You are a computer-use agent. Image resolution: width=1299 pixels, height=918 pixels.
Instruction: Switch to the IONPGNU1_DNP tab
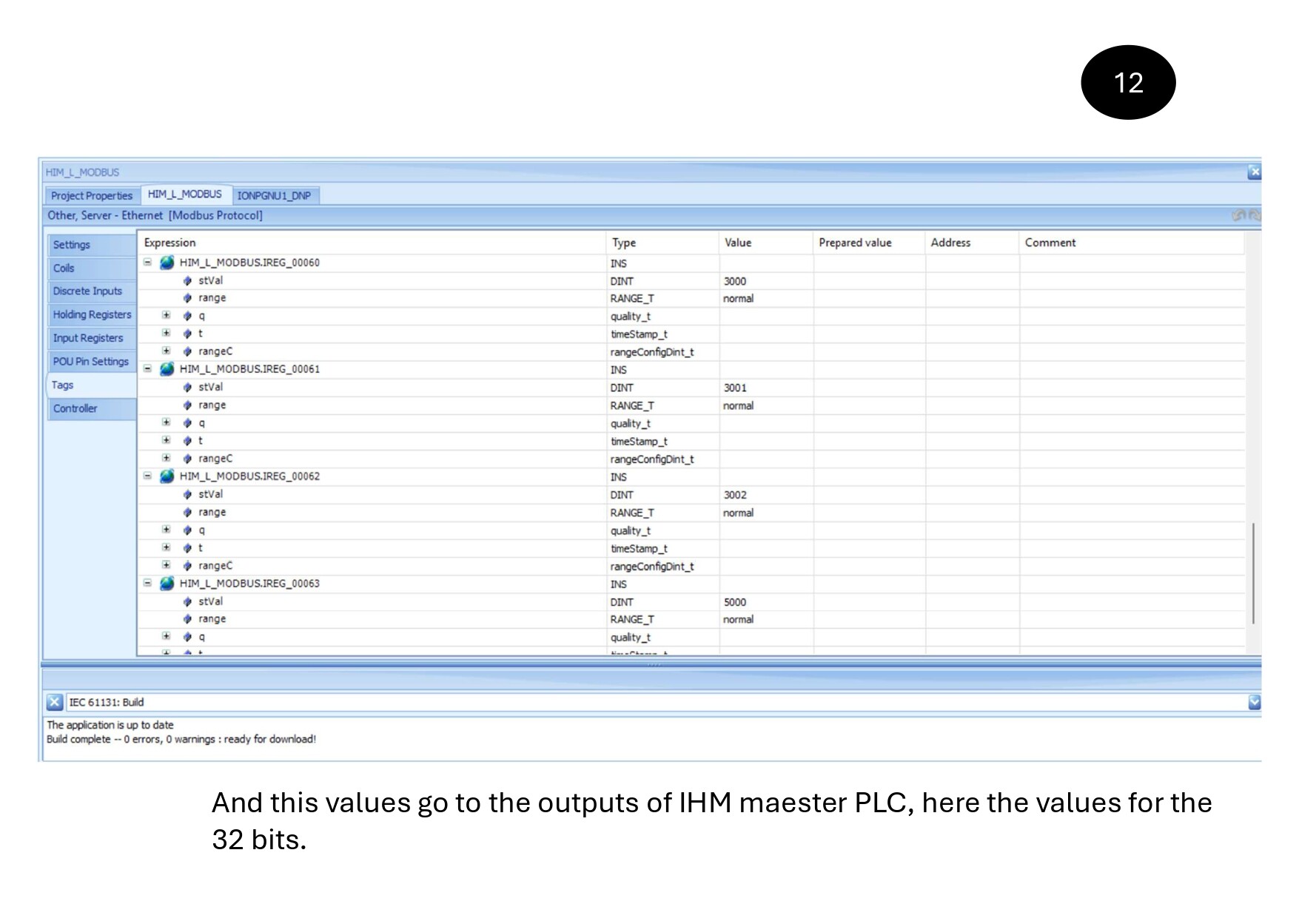click(x=274, y=195)
